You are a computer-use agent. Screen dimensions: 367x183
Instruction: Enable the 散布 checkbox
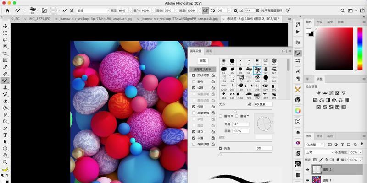coord(194,82)
